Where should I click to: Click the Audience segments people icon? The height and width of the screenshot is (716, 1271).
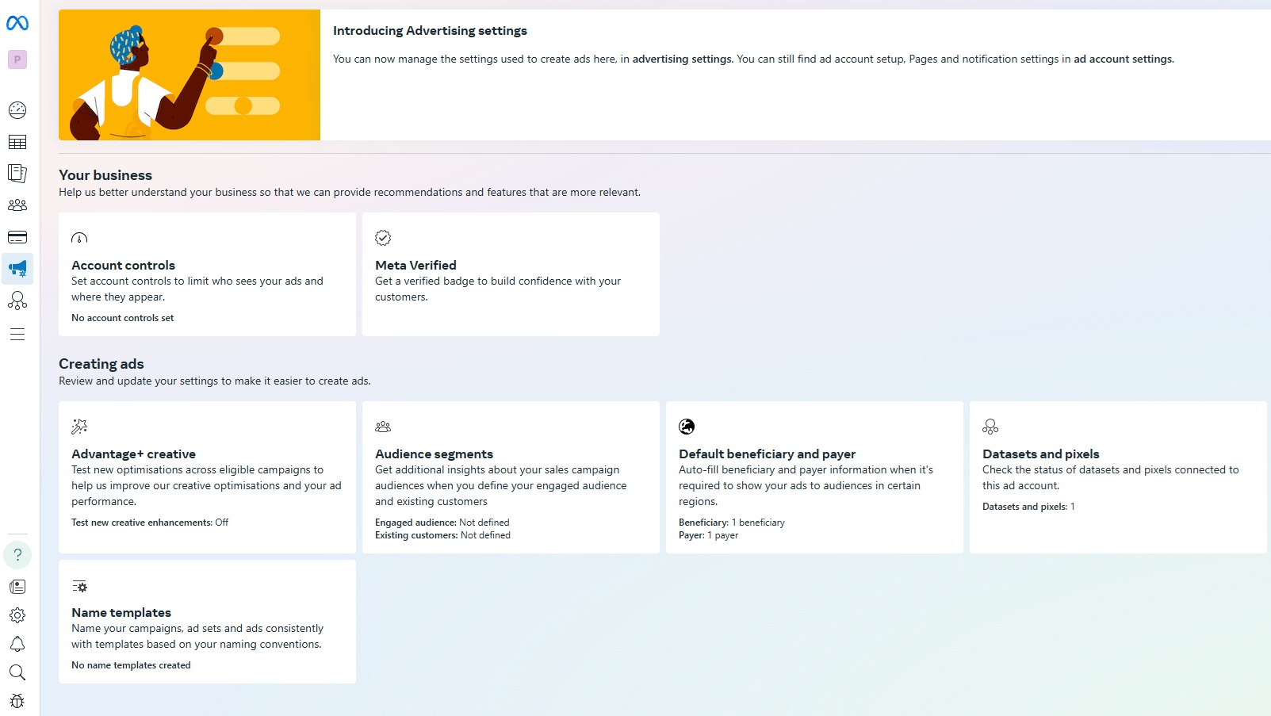(x=383, y=427)
